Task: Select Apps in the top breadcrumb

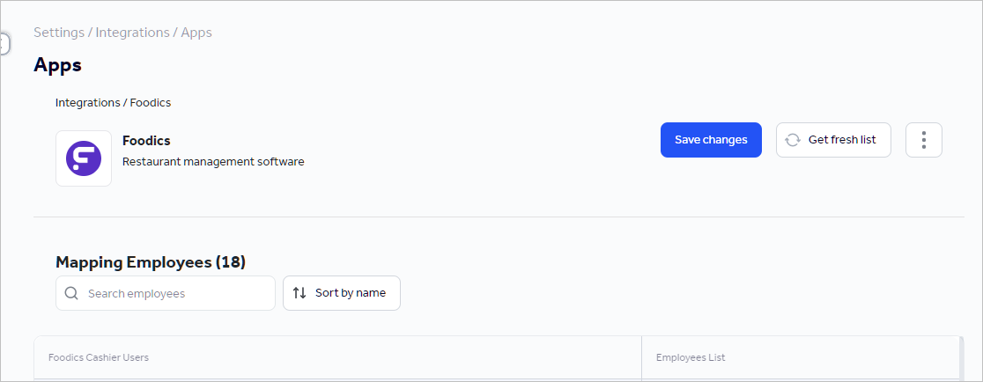Action: pos(196,33)
